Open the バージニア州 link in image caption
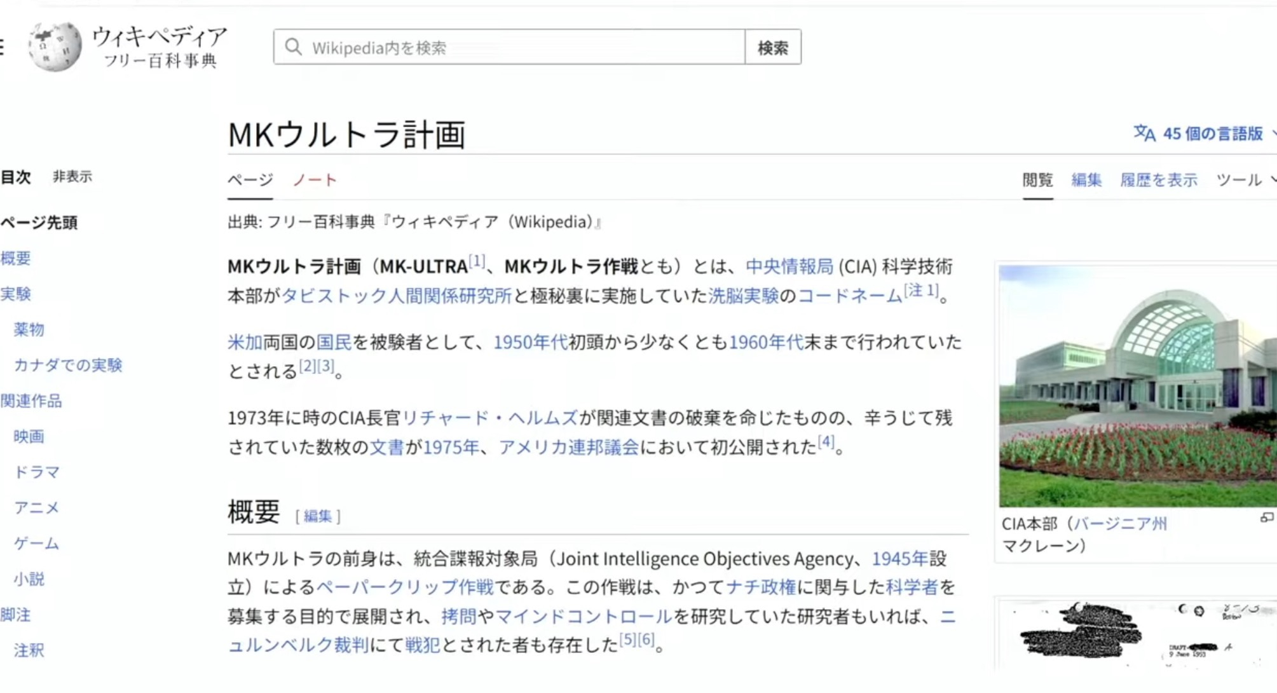This screenshot has width=1277, height=693. [1120, 524]
